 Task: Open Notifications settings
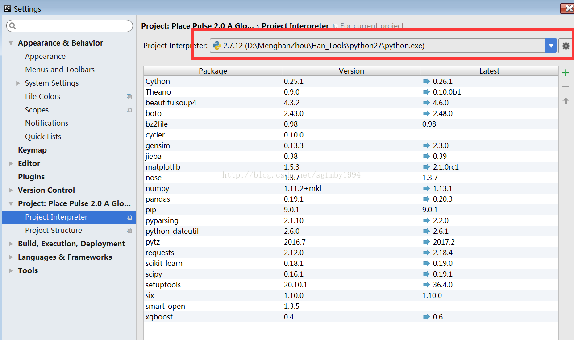tap(46, 123)
